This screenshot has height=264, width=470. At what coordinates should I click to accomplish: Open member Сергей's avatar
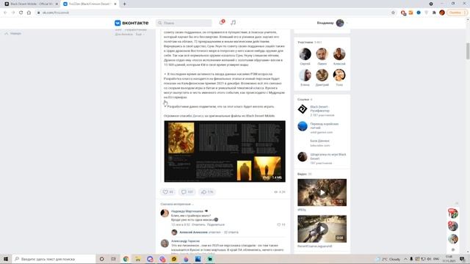(305, 54)
